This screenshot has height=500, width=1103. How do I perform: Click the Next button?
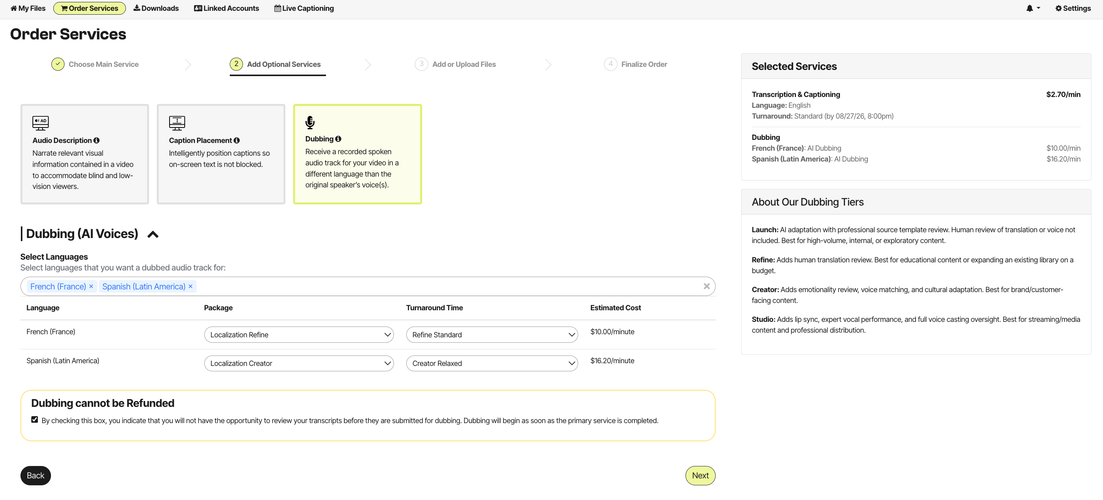click(700, 476)
